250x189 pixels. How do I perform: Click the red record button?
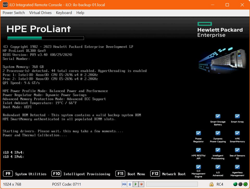pyautogui.click(x=141, y=184)
